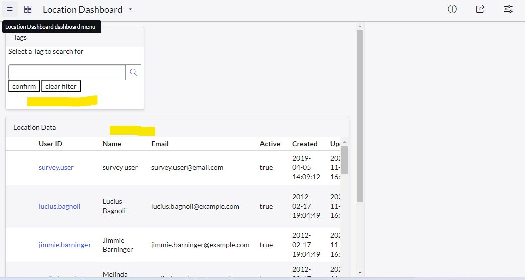Click the Location Data table scrollbar thumb
This screenshot has height=280, width=525.
(x=344, y=160)
